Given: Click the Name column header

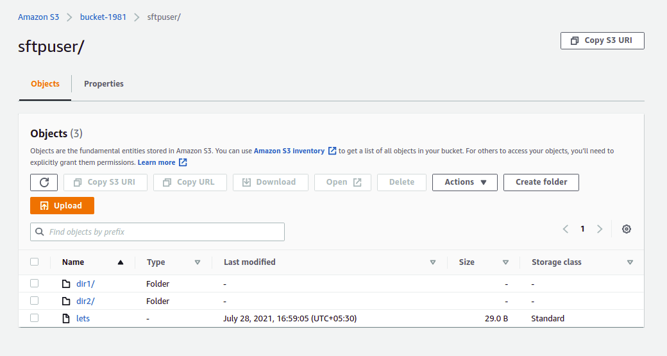Looking at the screenshot, I should point(73,262).
